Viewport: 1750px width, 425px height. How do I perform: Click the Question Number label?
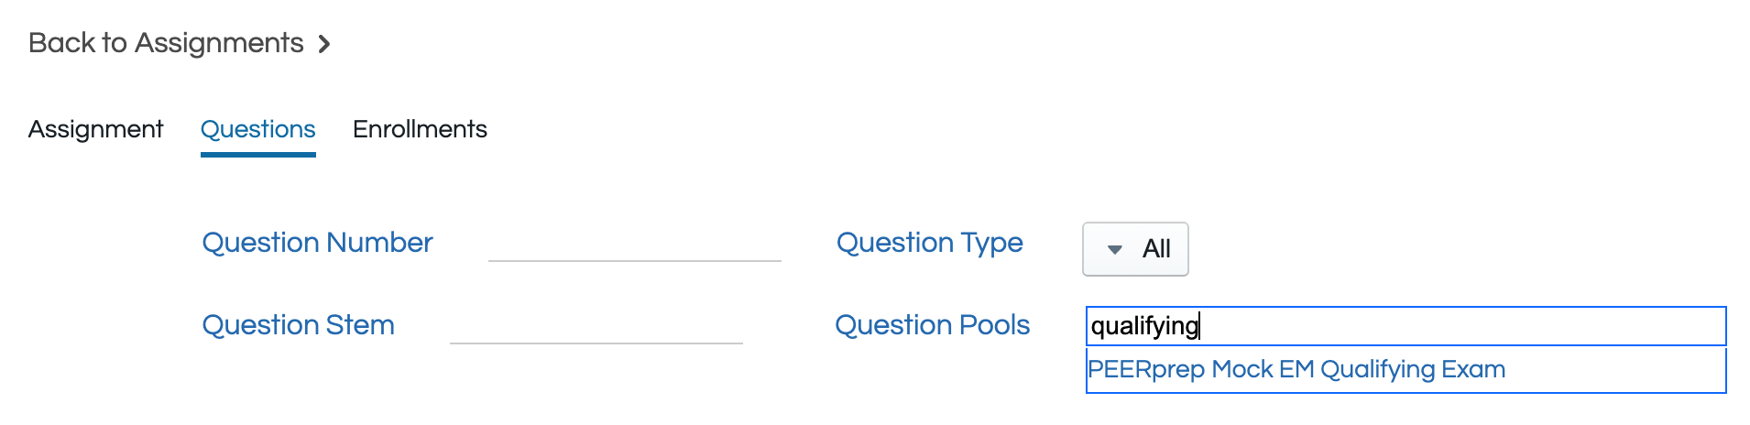point(317,243)
